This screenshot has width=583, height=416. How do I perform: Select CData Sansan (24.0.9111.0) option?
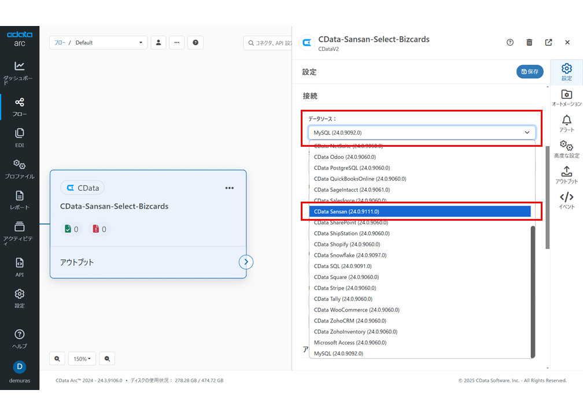click(420, 211)
